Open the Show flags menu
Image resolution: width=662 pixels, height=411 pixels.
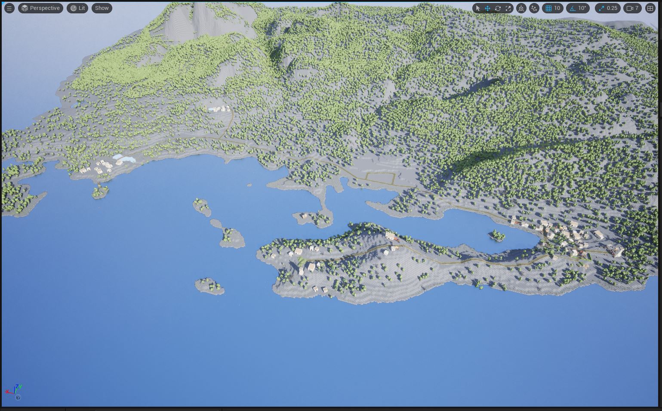tap(102, 8)
